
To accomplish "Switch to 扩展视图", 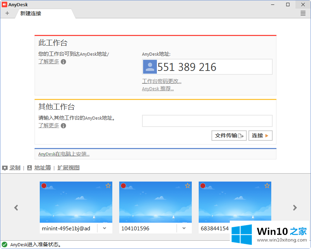I will [x=68, y=168].
